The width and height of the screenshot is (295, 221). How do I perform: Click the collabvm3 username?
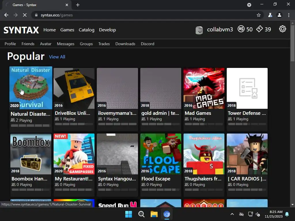(220, 30)
